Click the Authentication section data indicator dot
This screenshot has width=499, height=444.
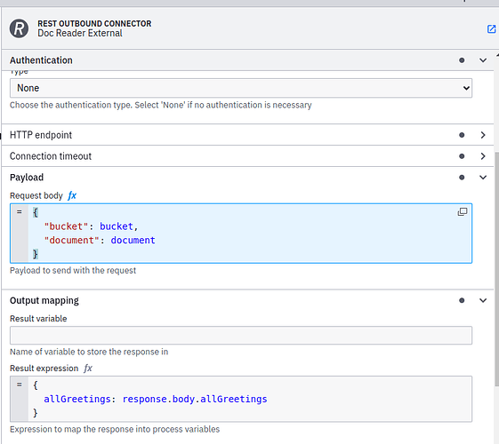pyautogui.click(x=462, y=60)
